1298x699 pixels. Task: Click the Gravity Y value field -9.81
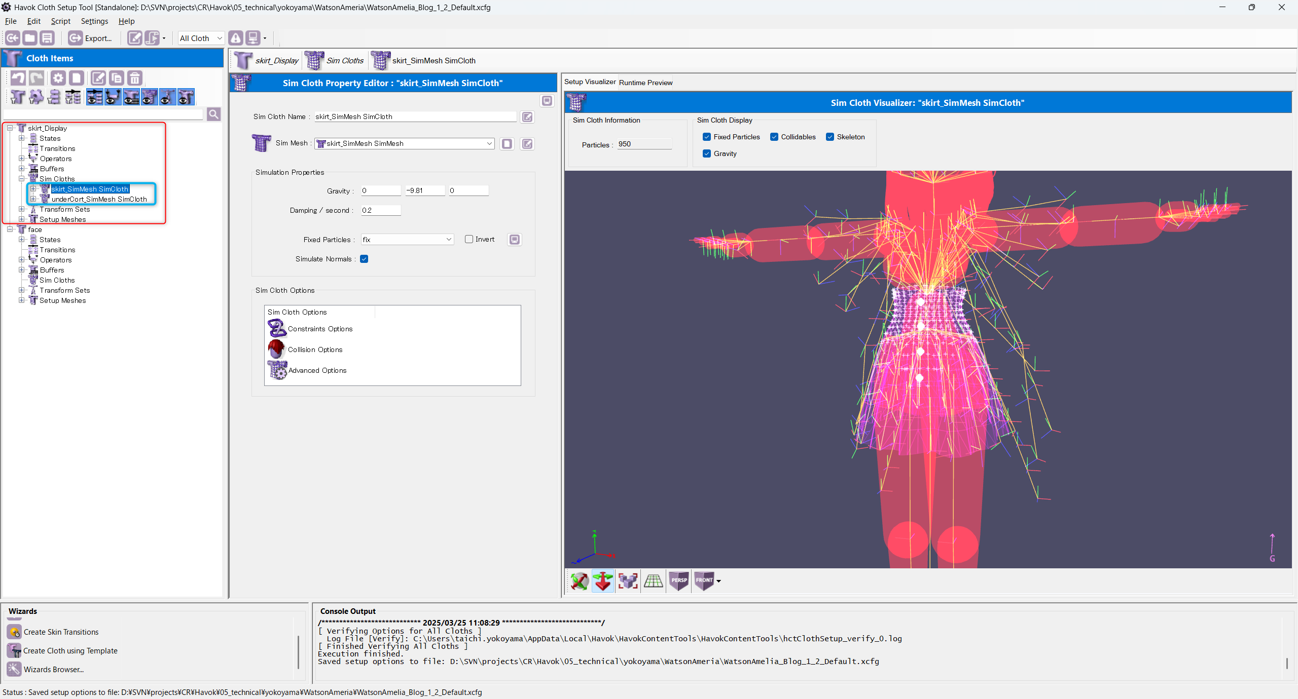click(425, 190)
